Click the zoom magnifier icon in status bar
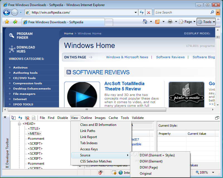 pos(197,172)
